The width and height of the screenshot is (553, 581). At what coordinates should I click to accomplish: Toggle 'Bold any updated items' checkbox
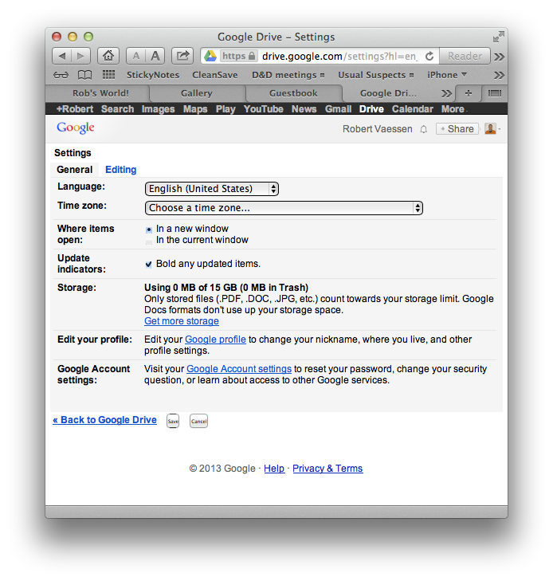(148, 264)
